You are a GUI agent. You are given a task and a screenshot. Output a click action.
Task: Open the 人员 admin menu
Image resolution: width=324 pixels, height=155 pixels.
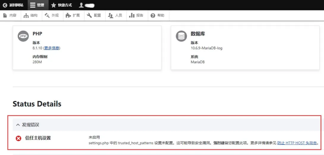point(119,15)
